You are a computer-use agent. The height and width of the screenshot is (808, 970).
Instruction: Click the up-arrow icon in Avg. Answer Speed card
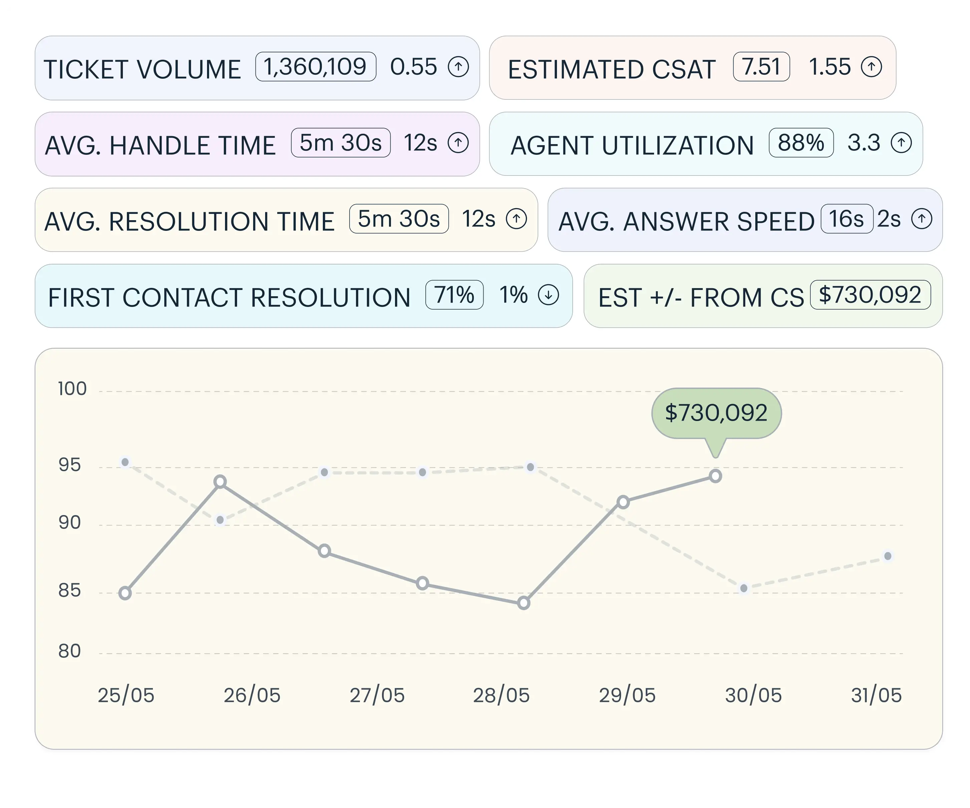[x=922, y=219]
